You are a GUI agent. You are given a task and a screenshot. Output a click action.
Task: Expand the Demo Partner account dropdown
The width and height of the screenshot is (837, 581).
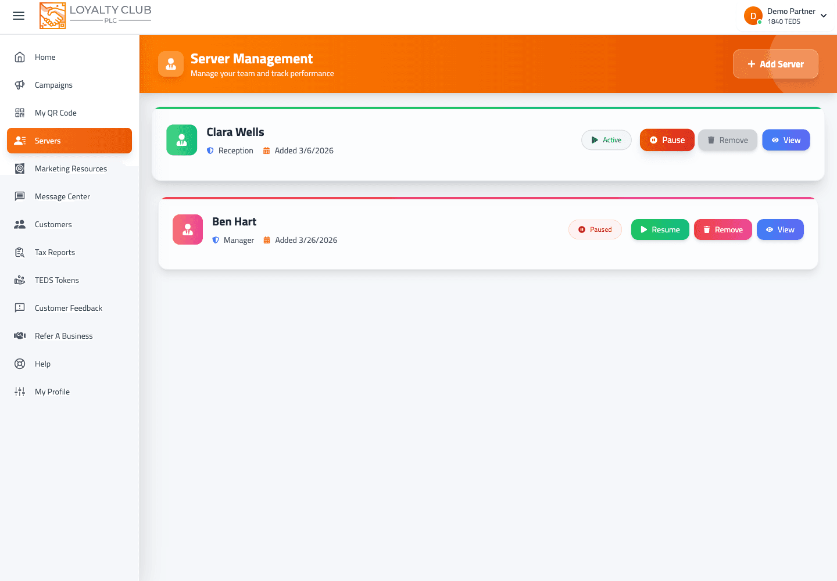(824, 16)
